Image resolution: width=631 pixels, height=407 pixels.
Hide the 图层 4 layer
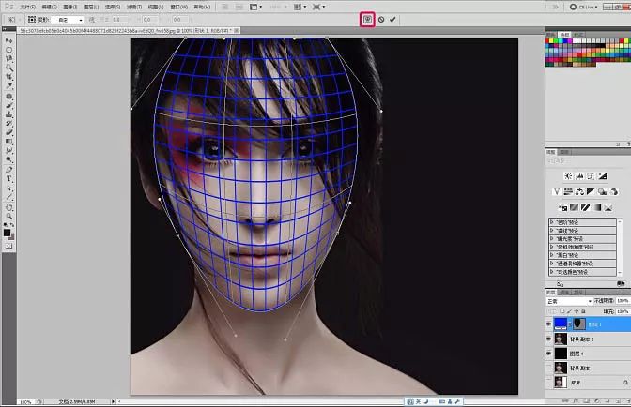point(548,354)
